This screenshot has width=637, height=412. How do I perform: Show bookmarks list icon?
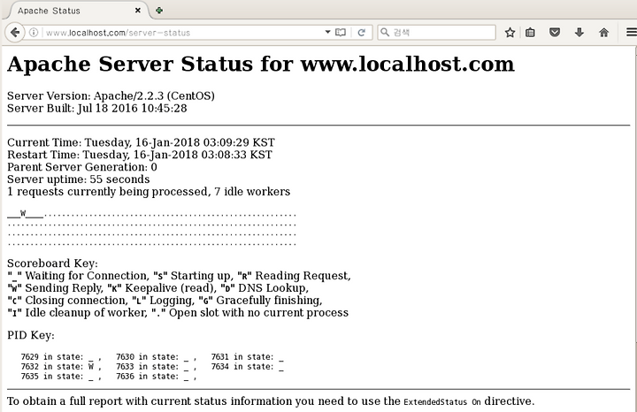pos(530,33)
